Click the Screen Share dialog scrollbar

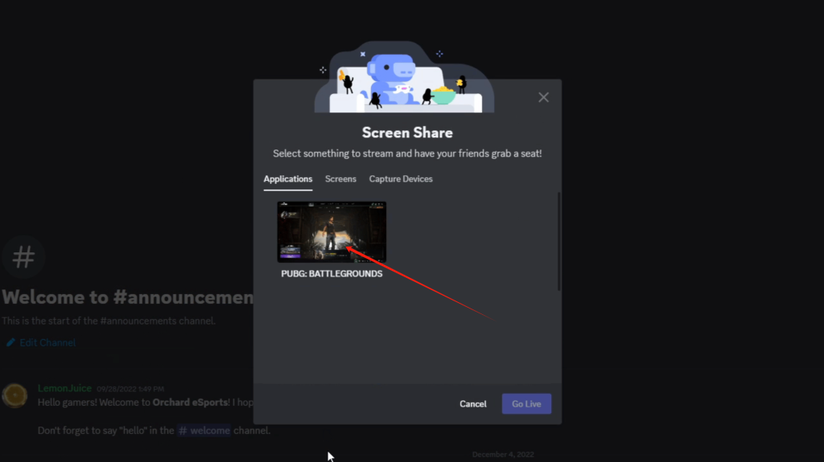pyautogui.click(x=558, y=242)
